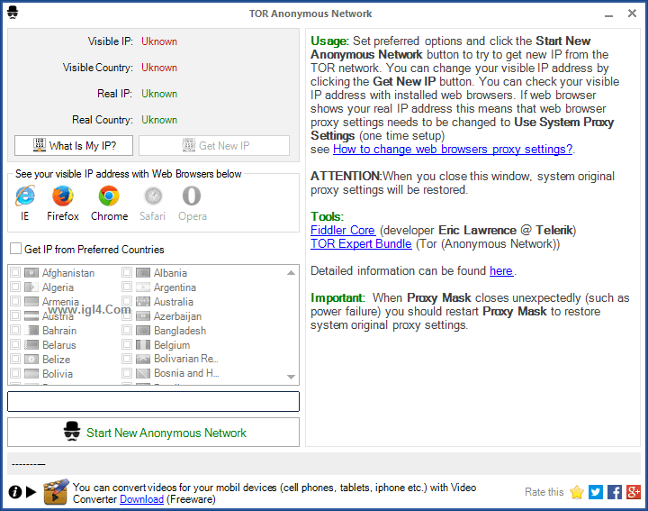Check the Australia country checkbox
This screenshot has width=648, height=511.
coord(127,301)
